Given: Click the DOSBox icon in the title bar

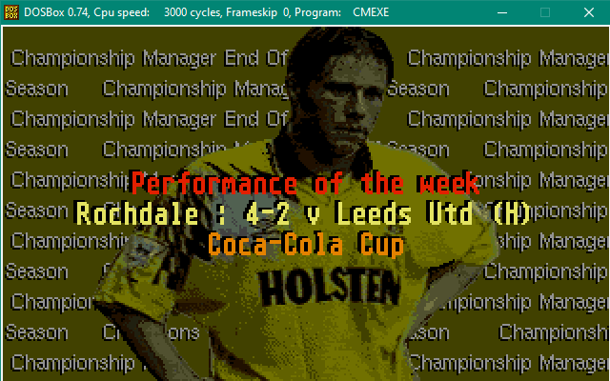Looking at the screenshot, I should (10, 12).
